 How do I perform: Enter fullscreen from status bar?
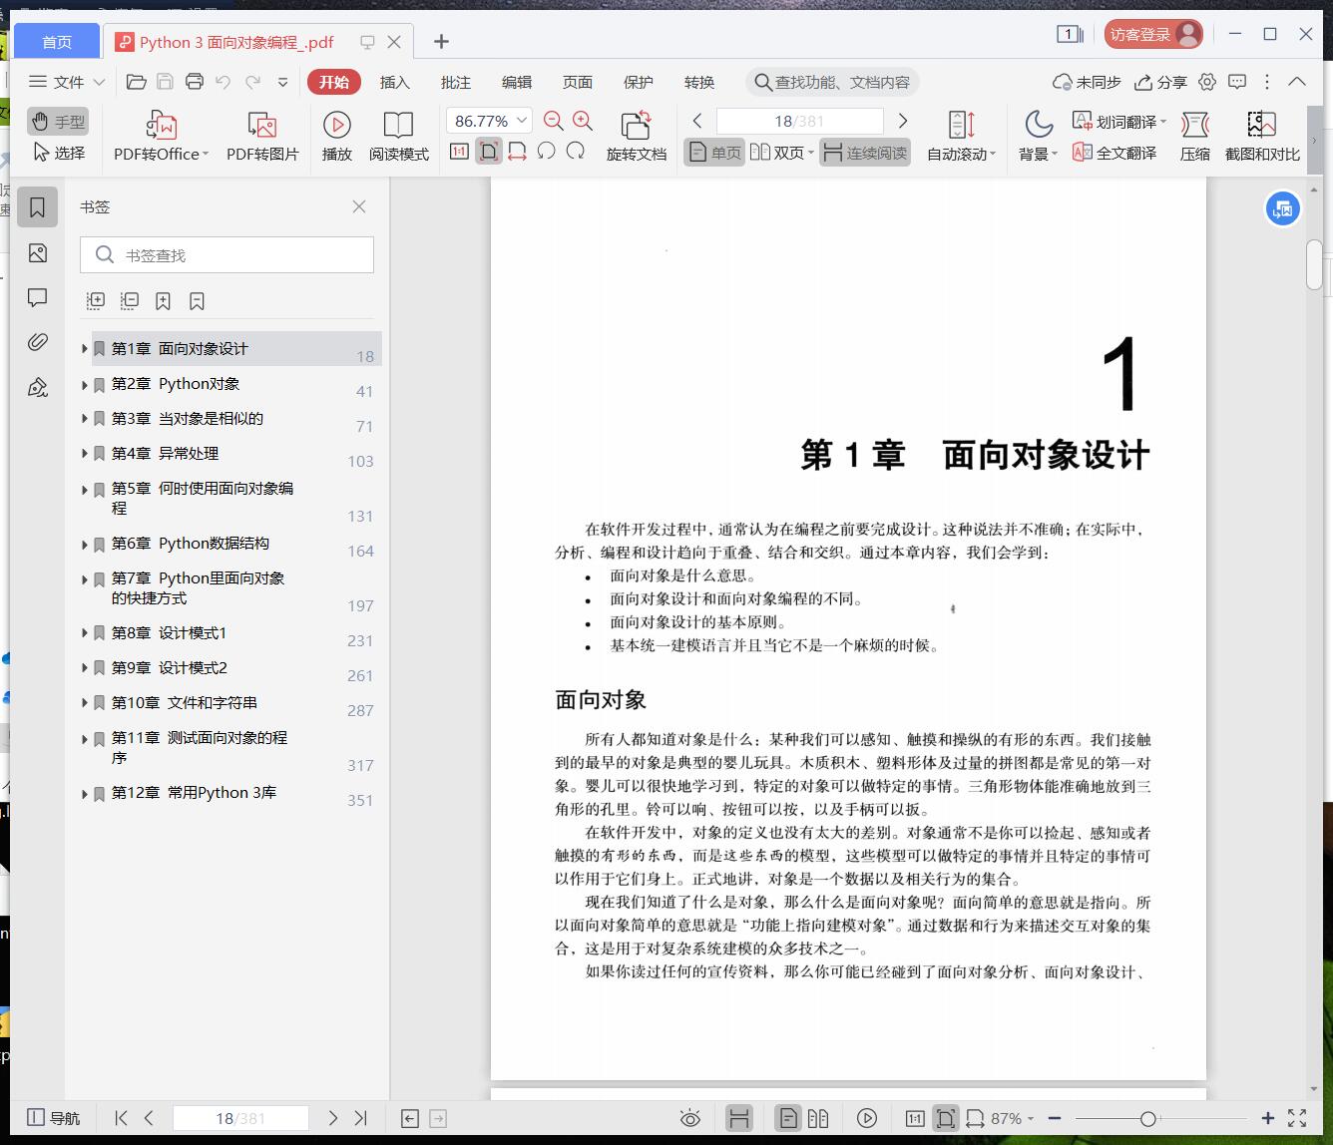1297,1118
